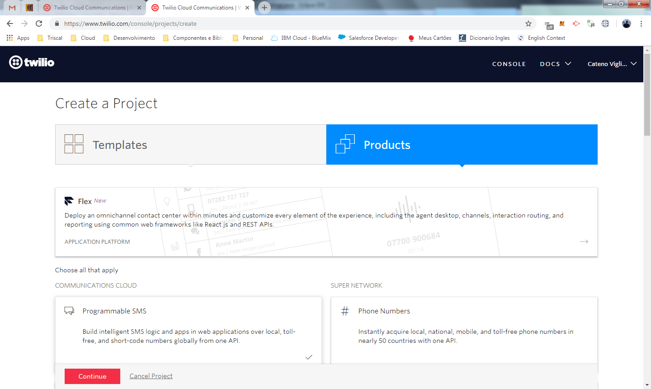Click the scrollbar up arrow
Screen dimensions: 651x389
[x=647, y=49]
